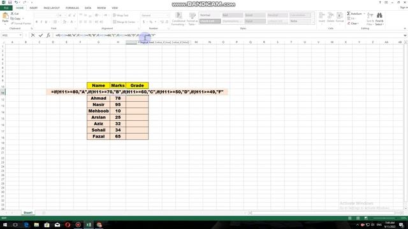Image resolution: width=408 pixels, height=229 pixels.
Task: Open the Name Box dropdown arrow
Action: click(20, 35)
